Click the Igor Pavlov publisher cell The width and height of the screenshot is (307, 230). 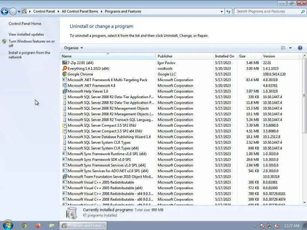tap(166, 63)
